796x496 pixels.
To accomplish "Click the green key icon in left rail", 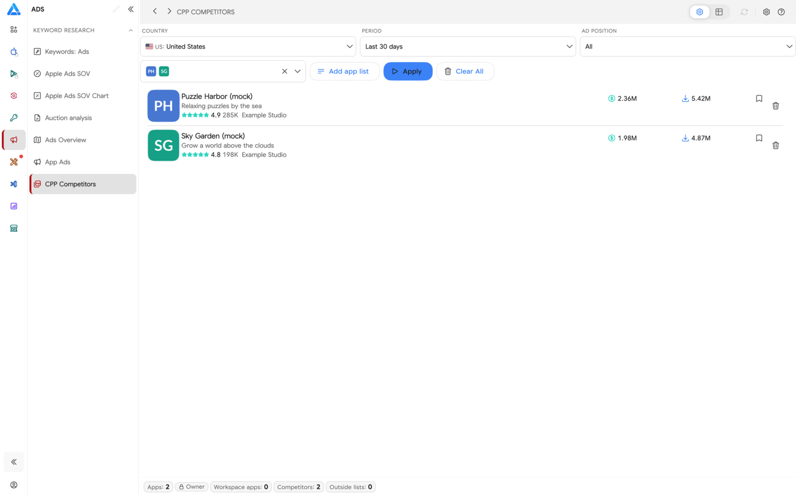I will coord(14,118).
